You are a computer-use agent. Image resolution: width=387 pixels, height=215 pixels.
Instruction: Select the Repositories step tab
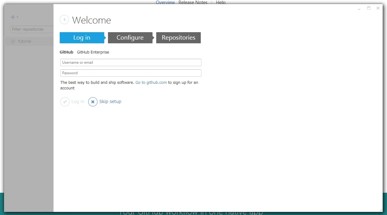coord(178,38)
